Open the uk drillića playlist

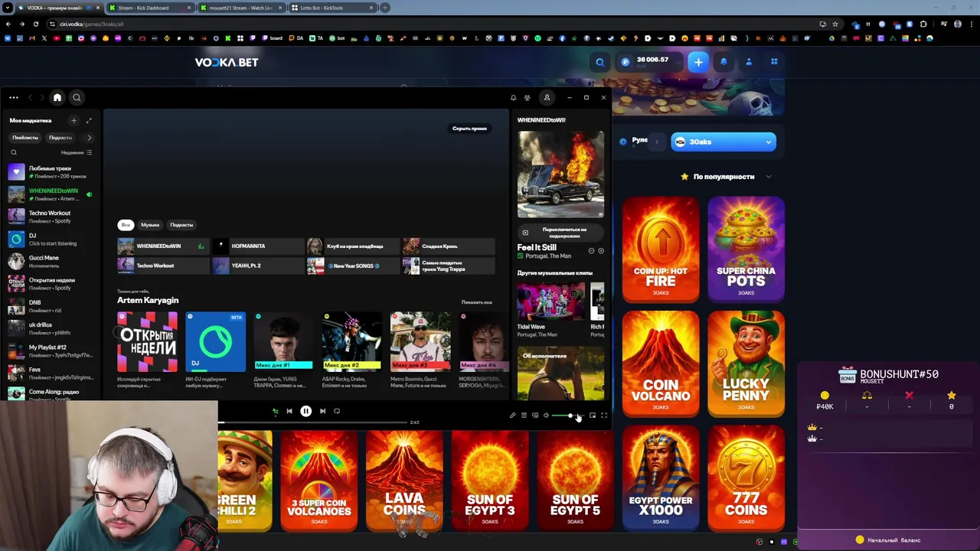click(50, 328)
